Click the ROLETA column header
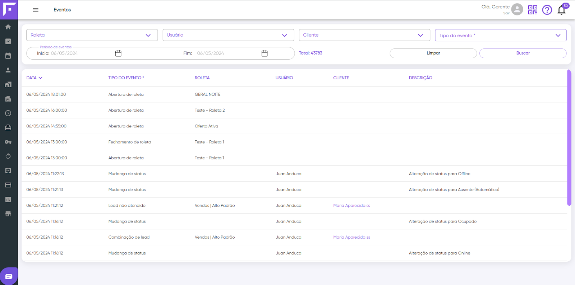This screenshot has height=285, width=575. point(202,78)
